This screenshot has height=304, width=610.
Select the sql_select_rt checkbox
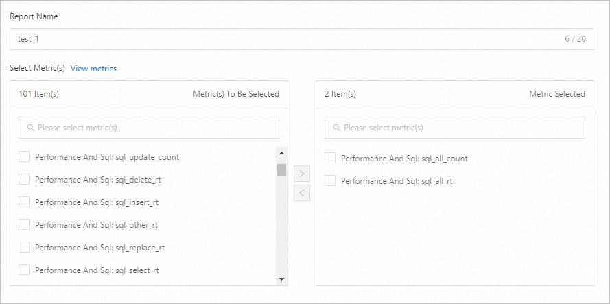24,270
